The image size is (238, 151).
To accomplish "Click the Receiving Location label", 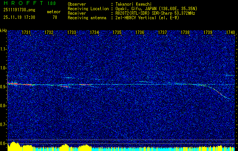I will click(x=88, y=9).
